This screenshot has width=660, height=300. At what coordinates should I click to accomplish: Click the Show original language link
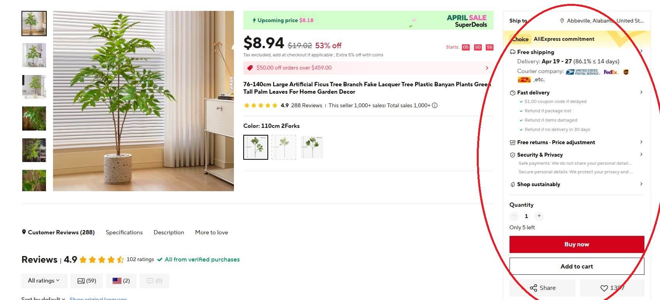[x=98, y=298]
